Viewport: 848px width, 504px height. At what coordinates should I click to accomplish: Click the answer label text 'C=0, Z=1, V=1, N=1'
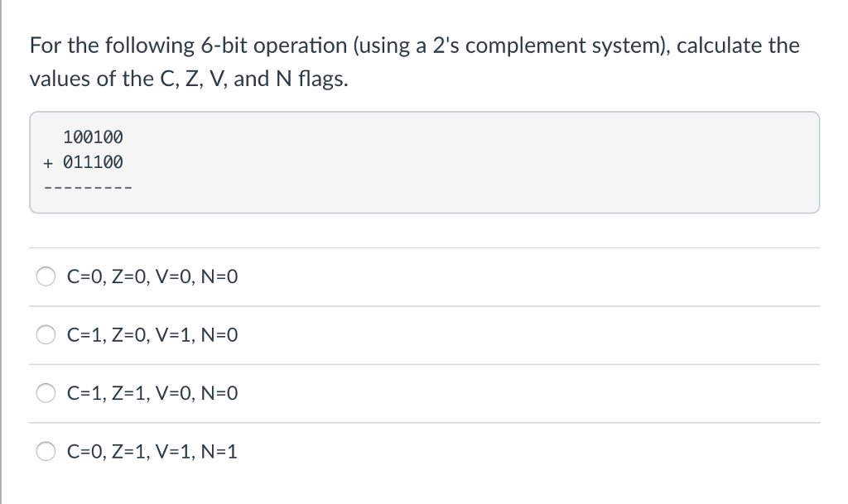tap(152, 452)
